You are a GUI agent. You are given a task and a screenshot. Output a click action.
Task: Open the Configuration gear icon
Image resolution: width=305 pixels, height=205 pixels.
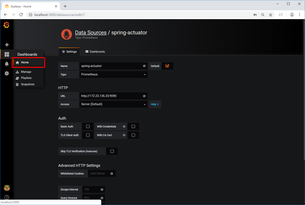pyautogui.click(x=7, y=73)
